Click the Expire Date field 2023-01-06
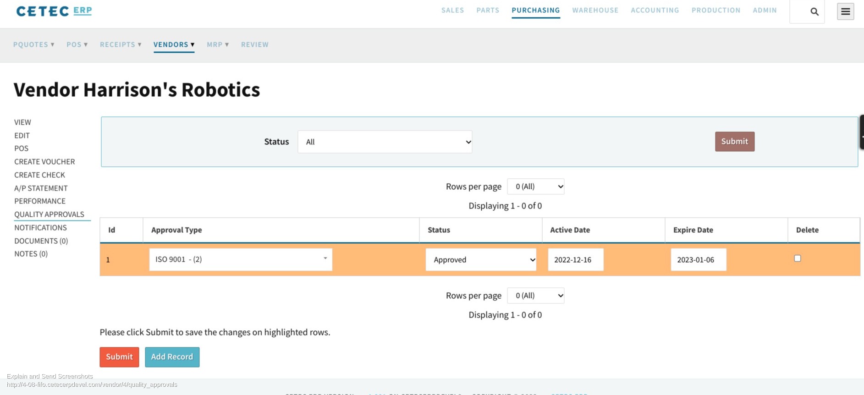Image resolution: width=864 pixels, height=395 pixels. pyautogui.click(x=699, y=260)
